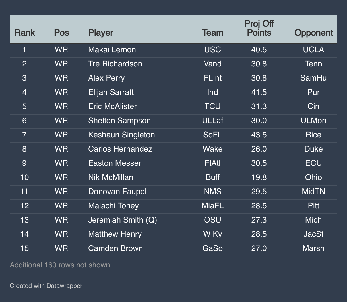Click the Camden Brown row name

coord(115,248)
